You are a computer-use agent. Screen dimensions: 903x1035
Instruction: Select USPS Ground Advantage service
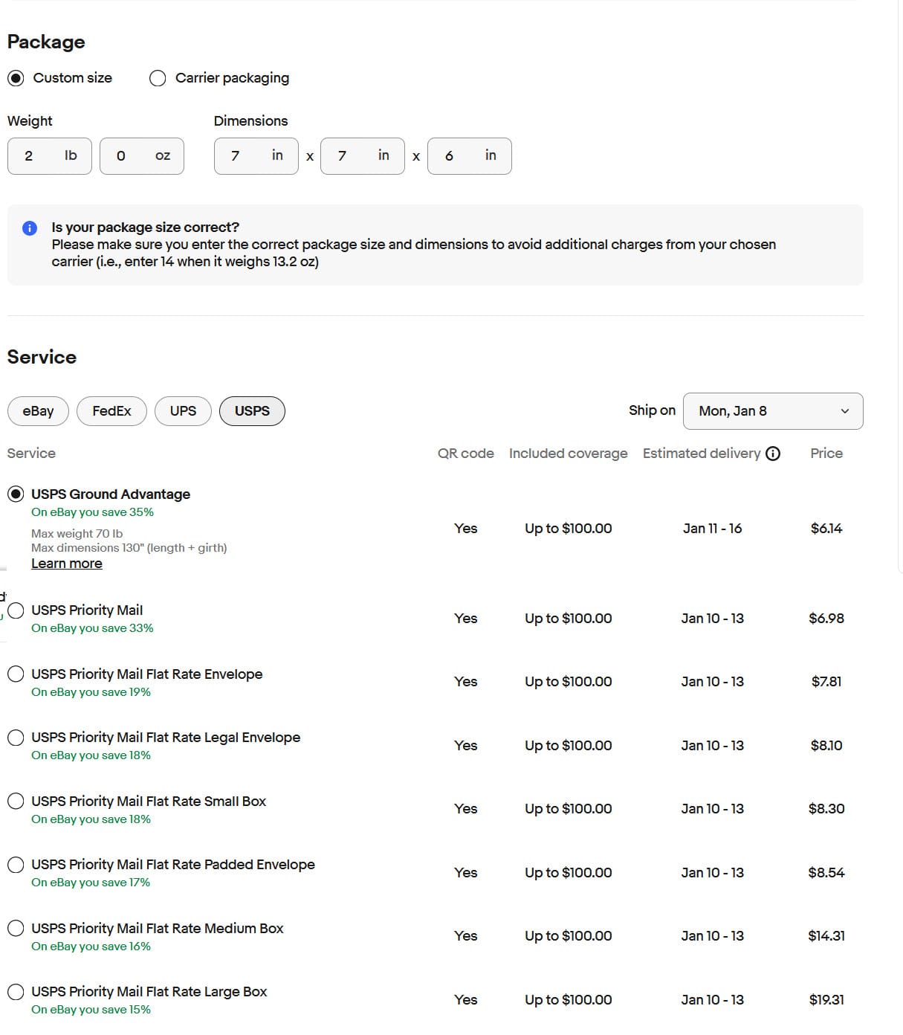point(16,494)
